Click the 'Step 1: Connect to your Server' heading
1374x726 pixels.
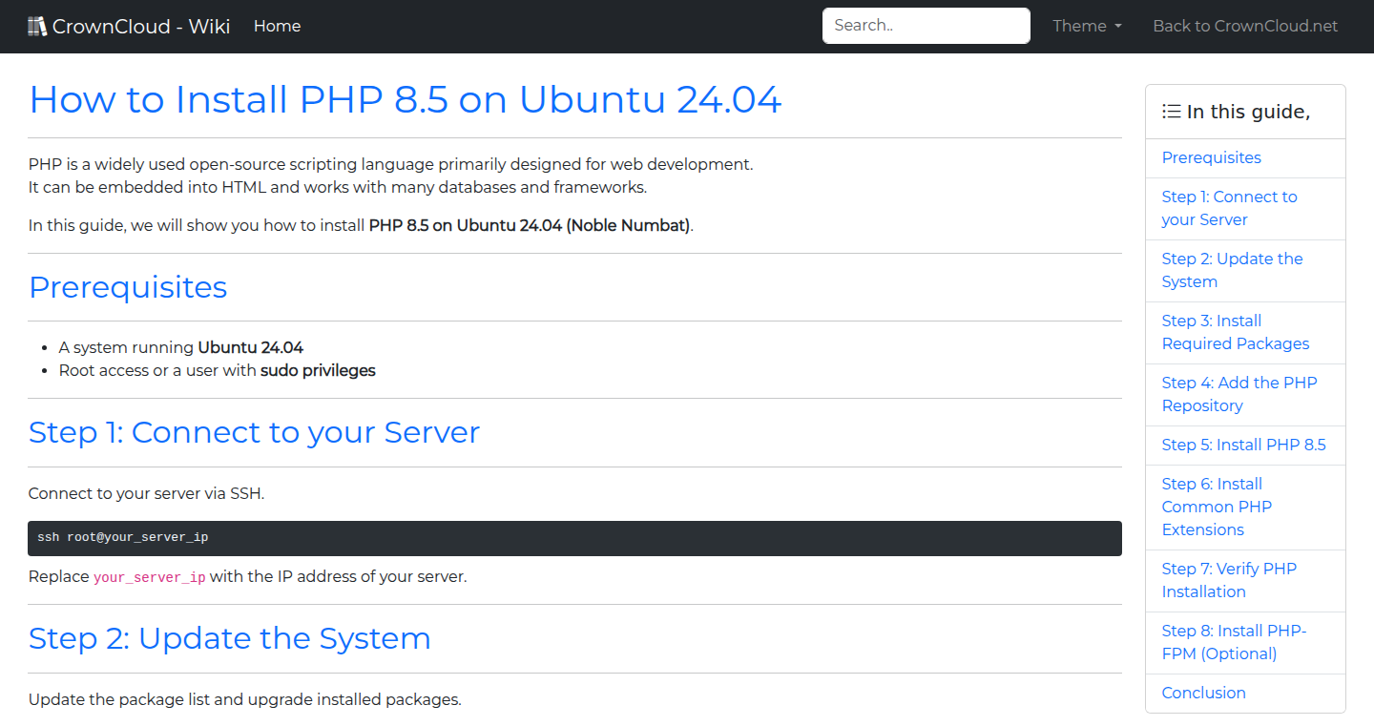coord(254,432)
